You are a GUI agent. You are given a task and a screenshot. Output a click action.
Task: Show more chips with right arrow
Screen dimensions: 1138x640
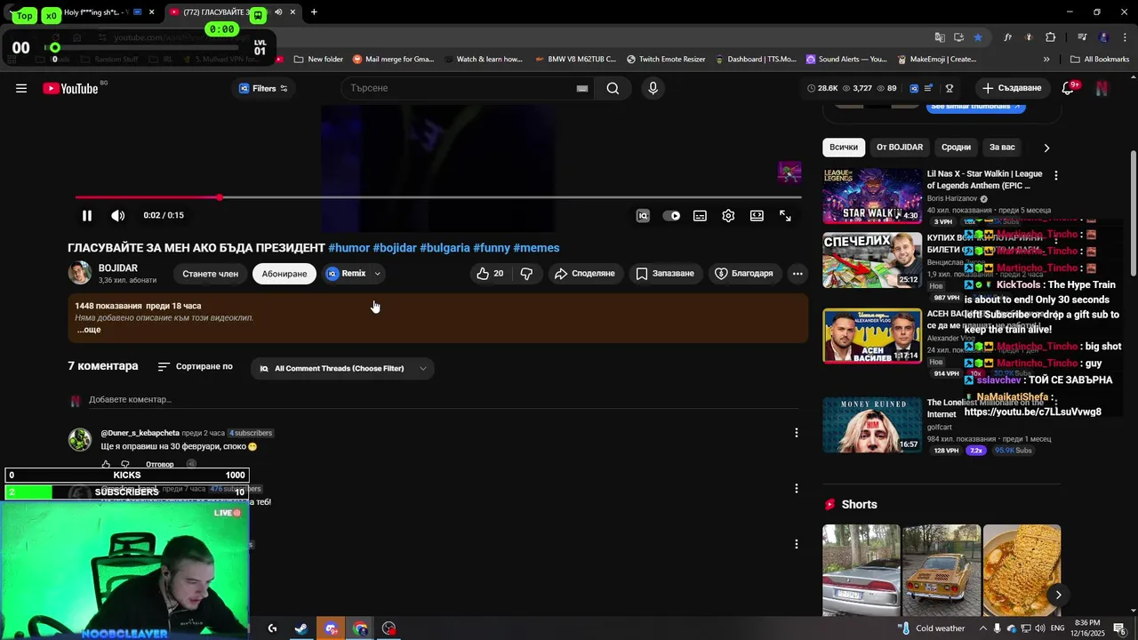pos(1046,148)
